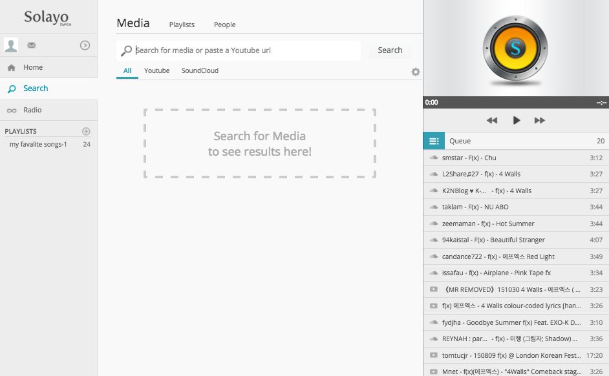This screenshot has height=376, width=609.
Task: Select the All filter tab
Action: (127, 70)
